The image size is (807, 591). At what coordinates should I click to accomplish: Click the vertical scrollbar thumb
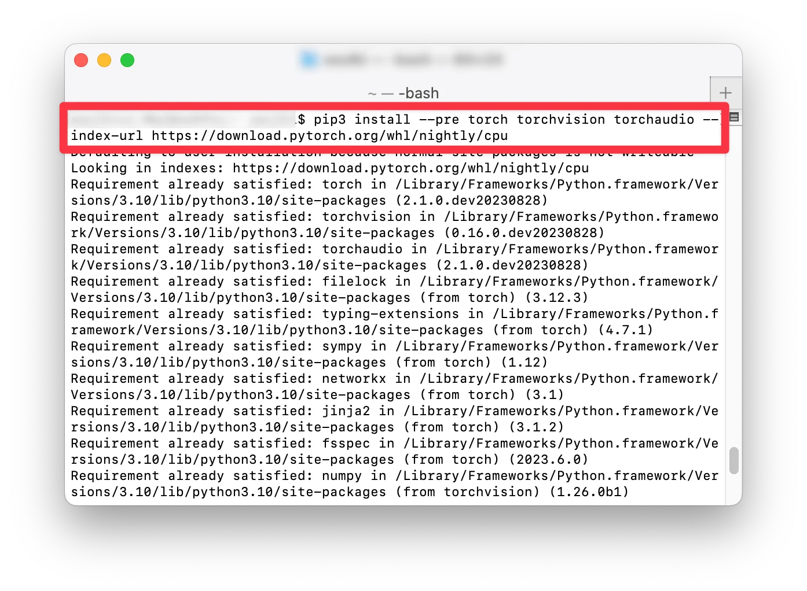pyautogui.click(x=734, y=460)
